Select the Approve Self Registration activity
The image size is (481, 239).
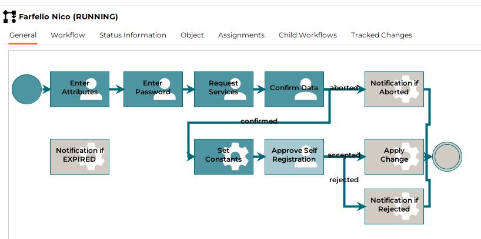(x=294, y=157)
